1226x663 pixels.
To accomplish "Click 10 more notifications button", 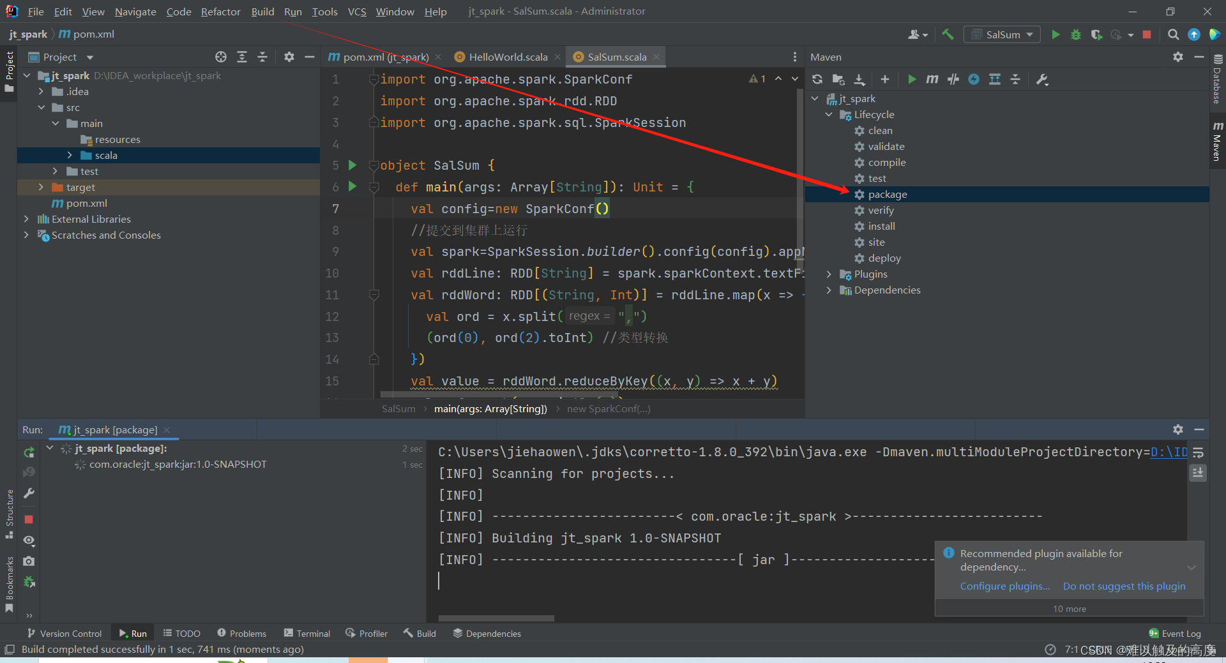I will 1070,609.
